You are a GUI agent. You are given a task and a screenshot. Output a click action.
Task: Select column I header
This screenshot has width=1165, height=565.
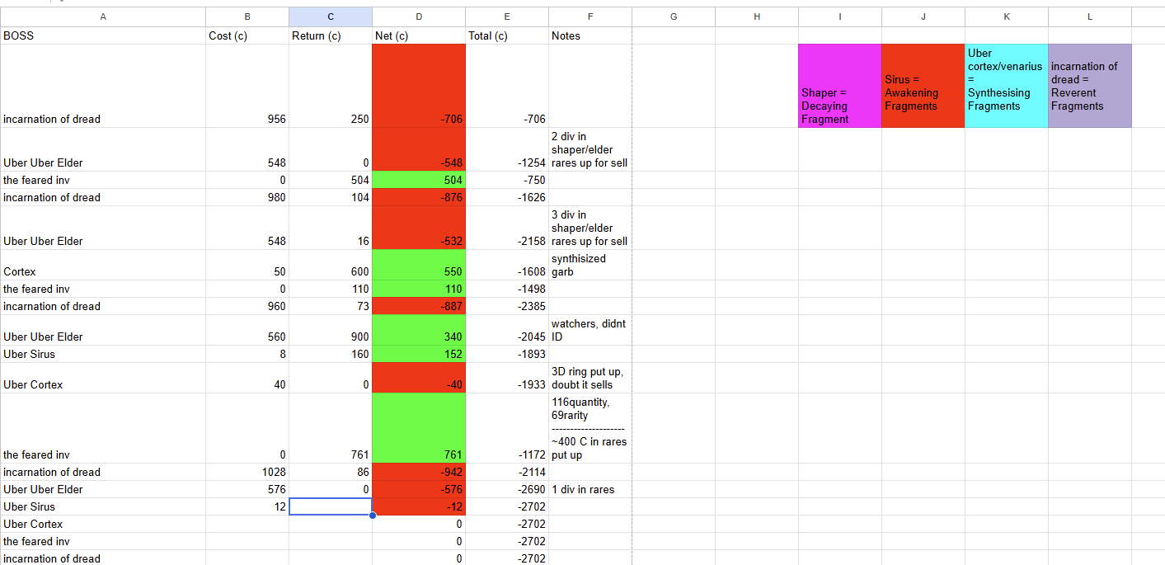click(840, 16)
